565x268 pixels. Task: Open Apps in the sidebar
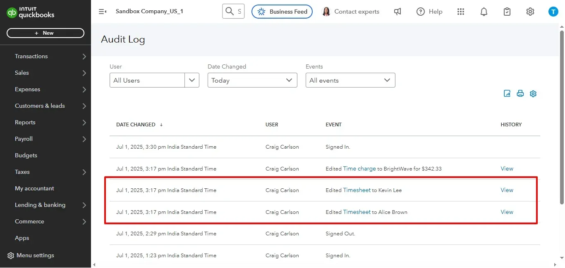tap(22, 238)
